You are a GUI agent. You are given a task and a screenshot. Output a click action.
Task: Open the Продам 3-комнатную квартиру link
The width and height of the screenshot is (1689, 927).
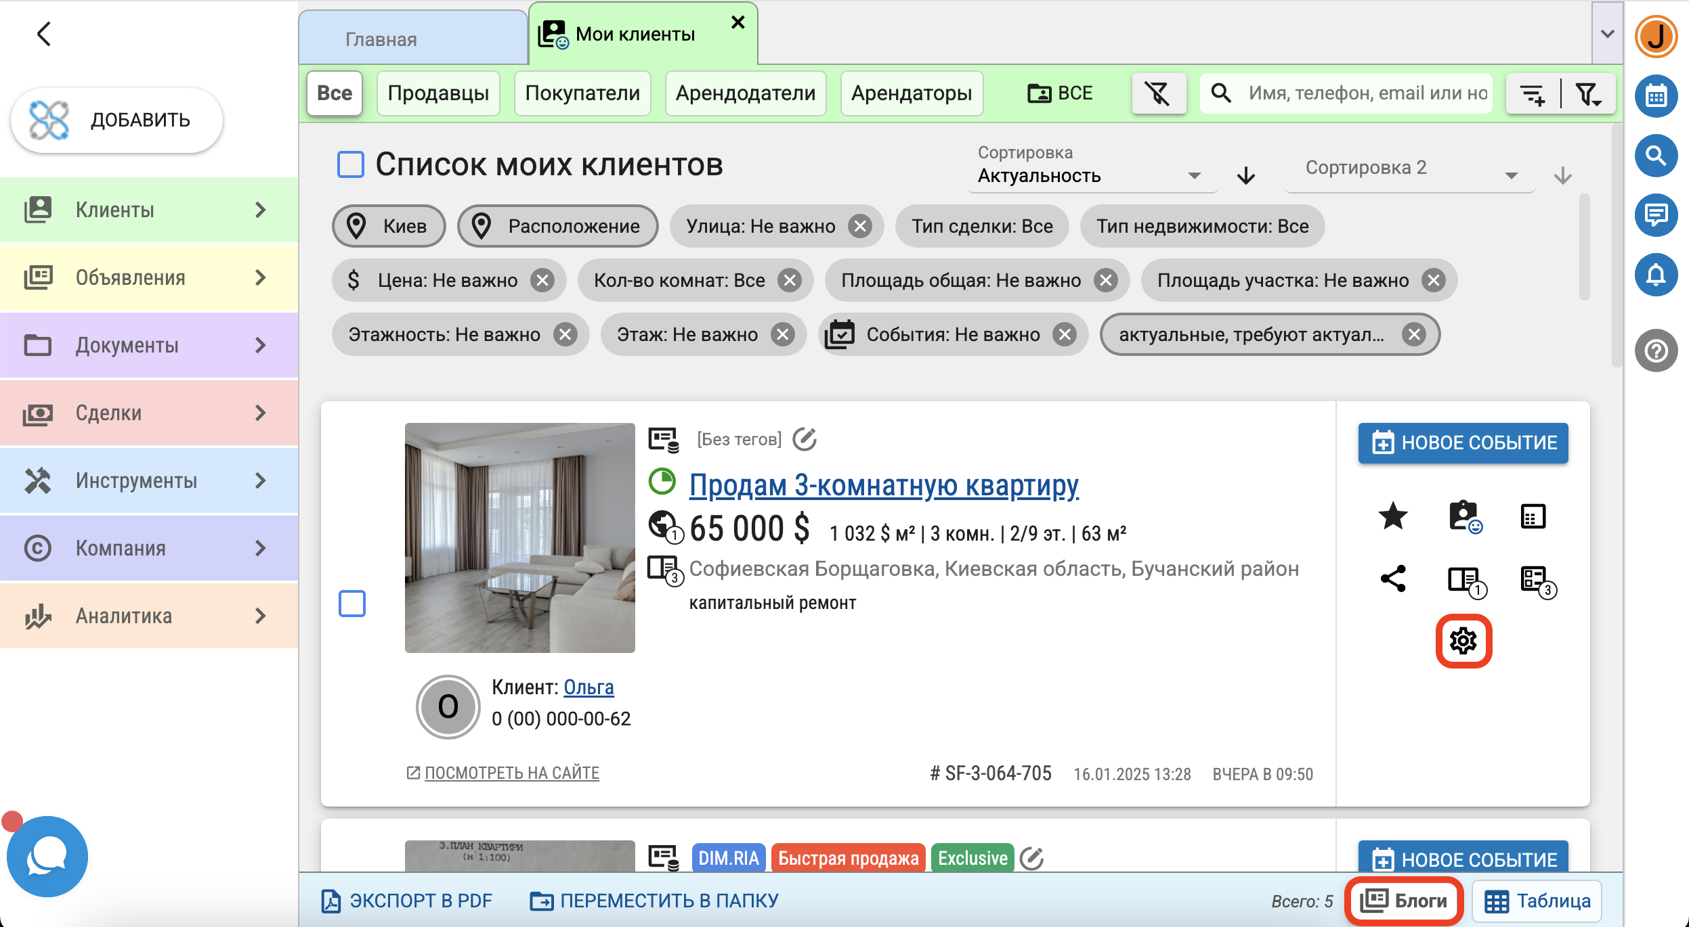coord(883,485)
